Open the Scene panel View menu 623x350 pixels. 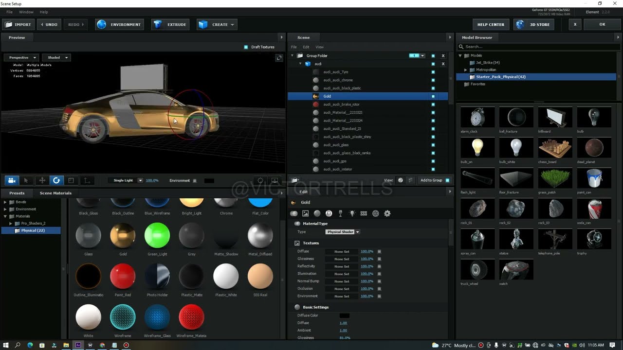coord(320,47)
